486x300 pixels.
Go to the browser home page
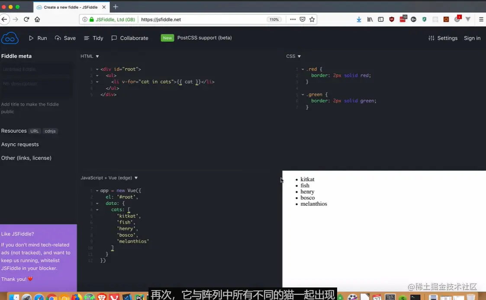click(37, 19)
